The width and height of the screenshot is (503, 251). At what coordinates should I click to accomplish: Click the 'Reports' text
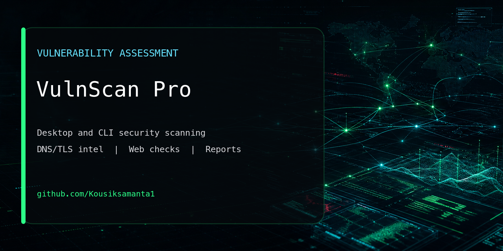point(223,150)
